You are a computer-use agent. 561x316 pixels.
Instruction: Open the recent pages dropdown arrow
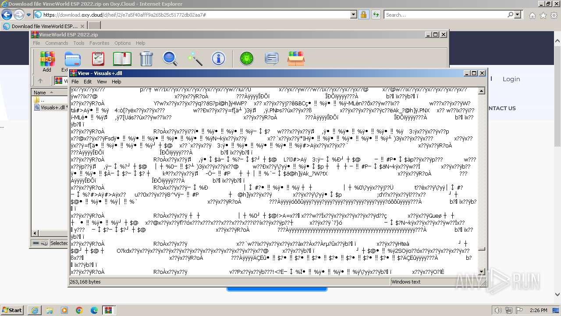[28, 15]
